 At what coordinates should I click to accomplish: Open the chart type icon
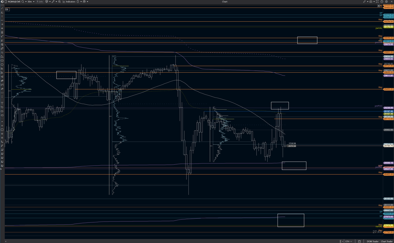(x=47, y=2)
